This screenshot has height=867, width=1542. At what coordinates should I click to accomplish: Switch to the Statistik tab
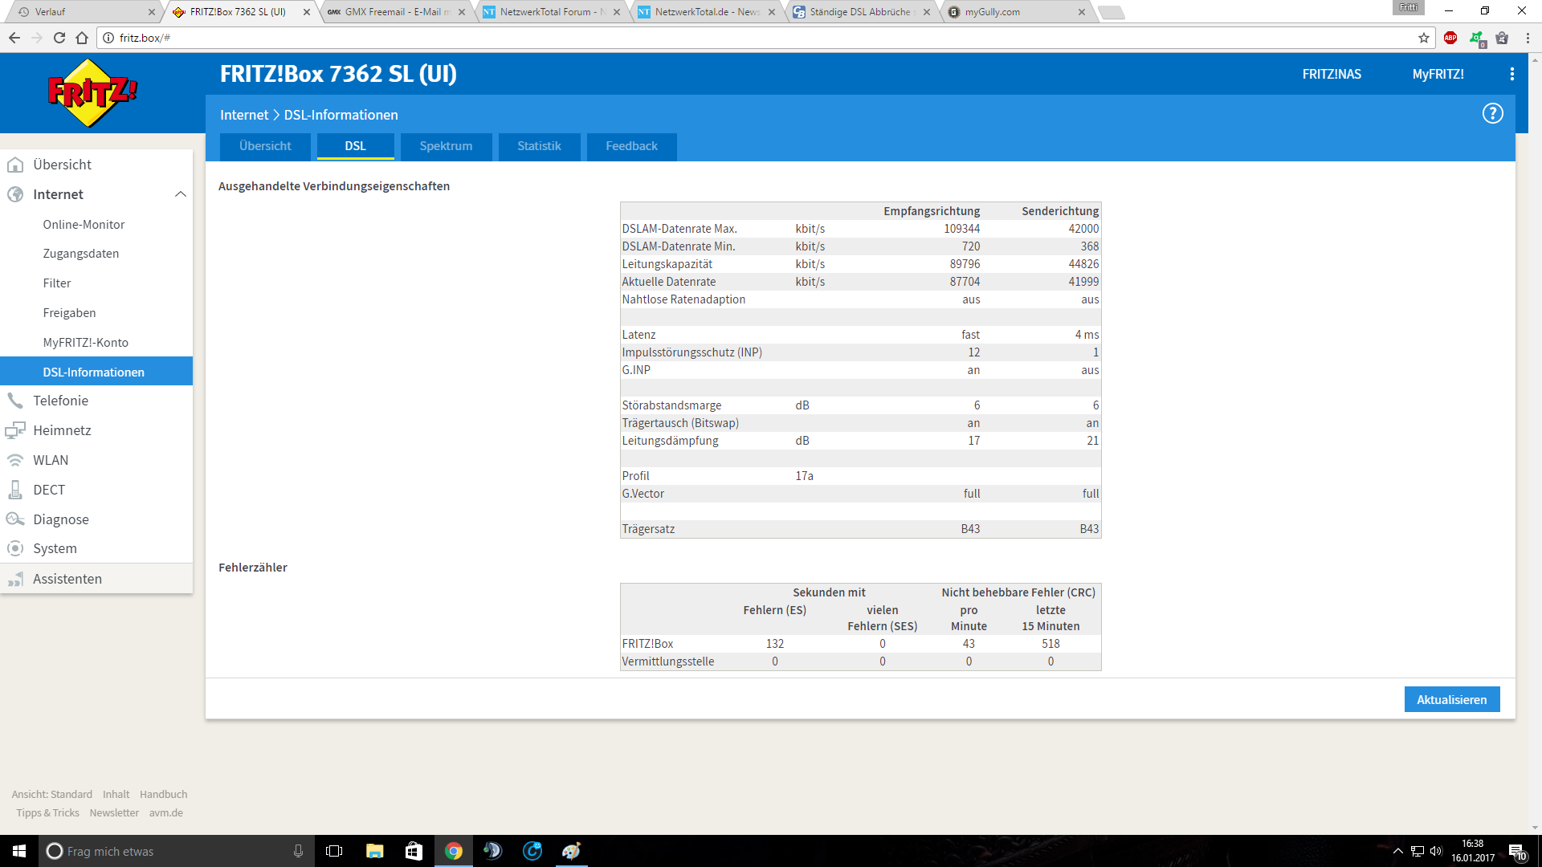[x=539, y=146]
